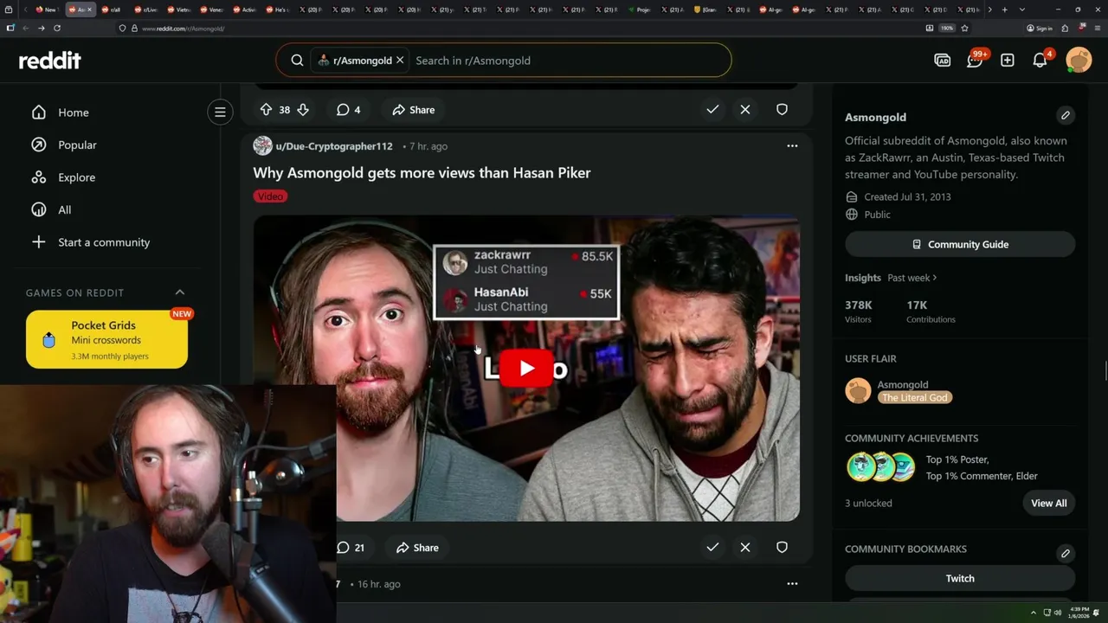
Task: Click the community achievement badges
Action: pos(880,467)
